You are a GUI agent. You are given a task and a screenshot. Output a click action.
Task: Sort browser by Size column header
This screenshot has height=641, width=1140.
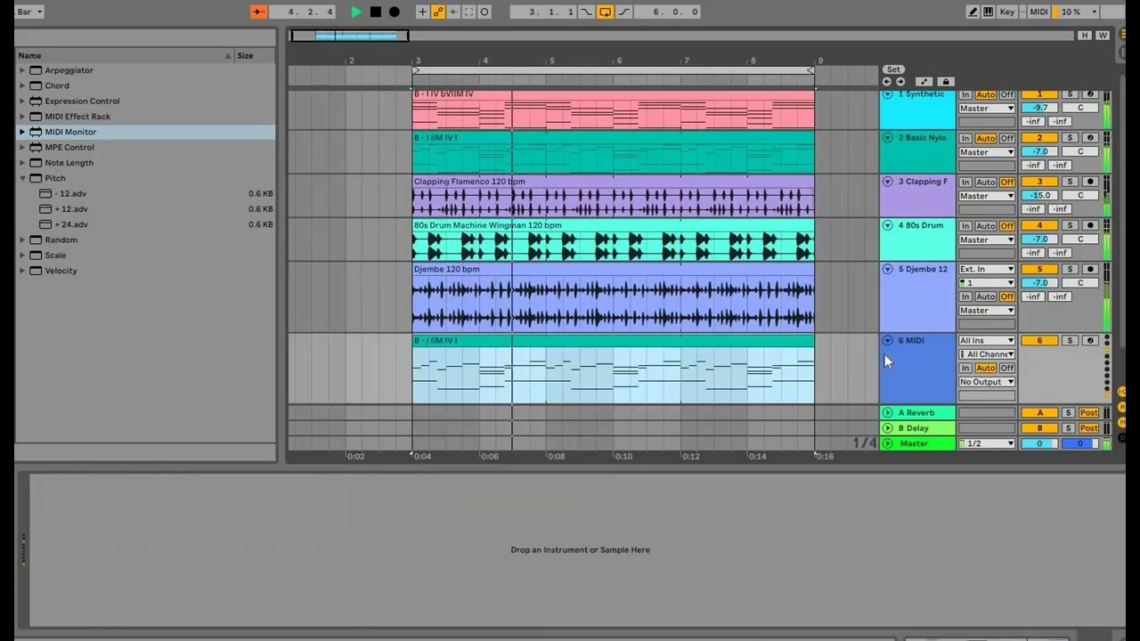coord(256,55)
